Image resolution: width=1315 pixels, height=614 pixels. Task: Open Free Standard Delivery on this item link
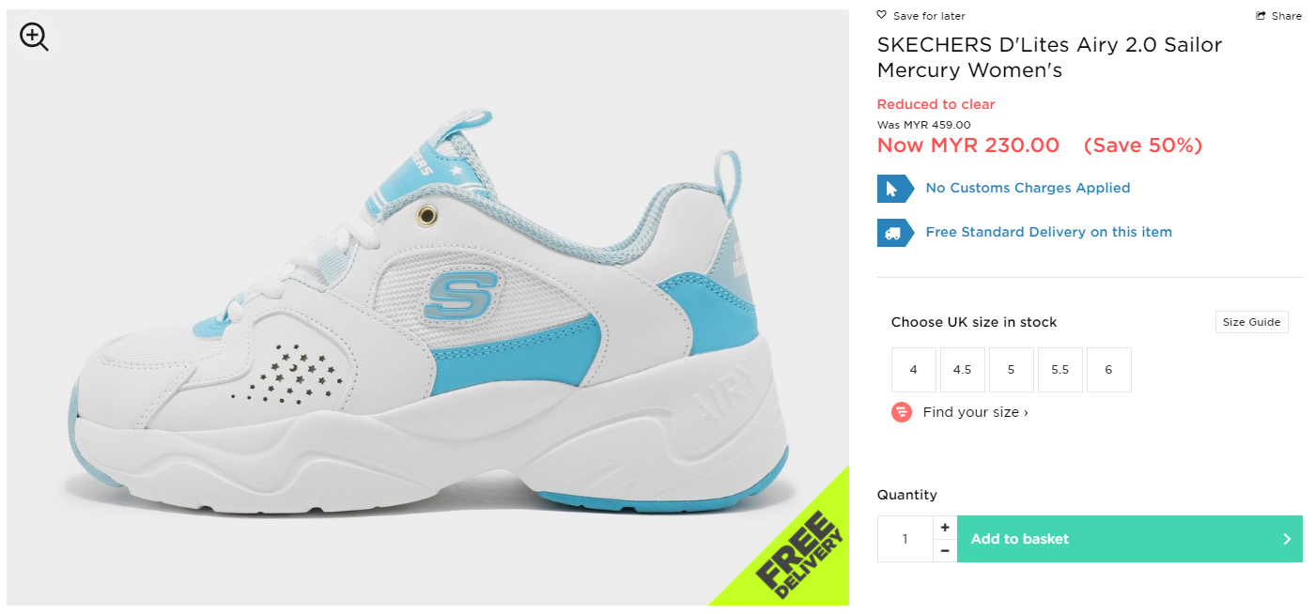(x=1048, y=232)
